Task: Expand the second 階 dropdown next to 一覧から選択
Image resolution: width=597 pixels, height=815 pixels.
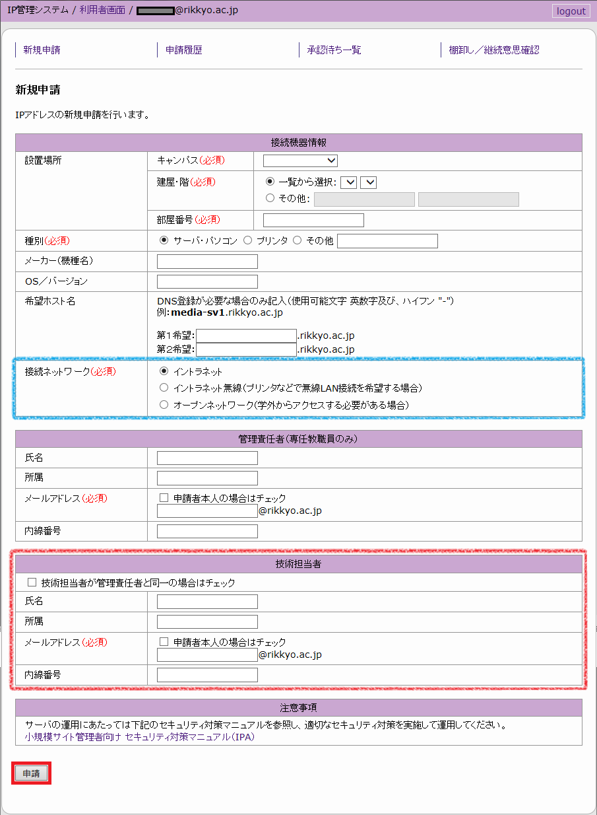Action: (x=368, y=182)
